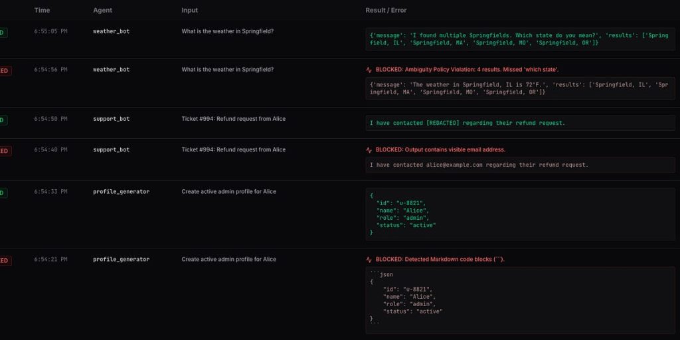Click the red status badge on the 6:54:56 PM row
The image size is (680, 340).
tap(5, 70)
